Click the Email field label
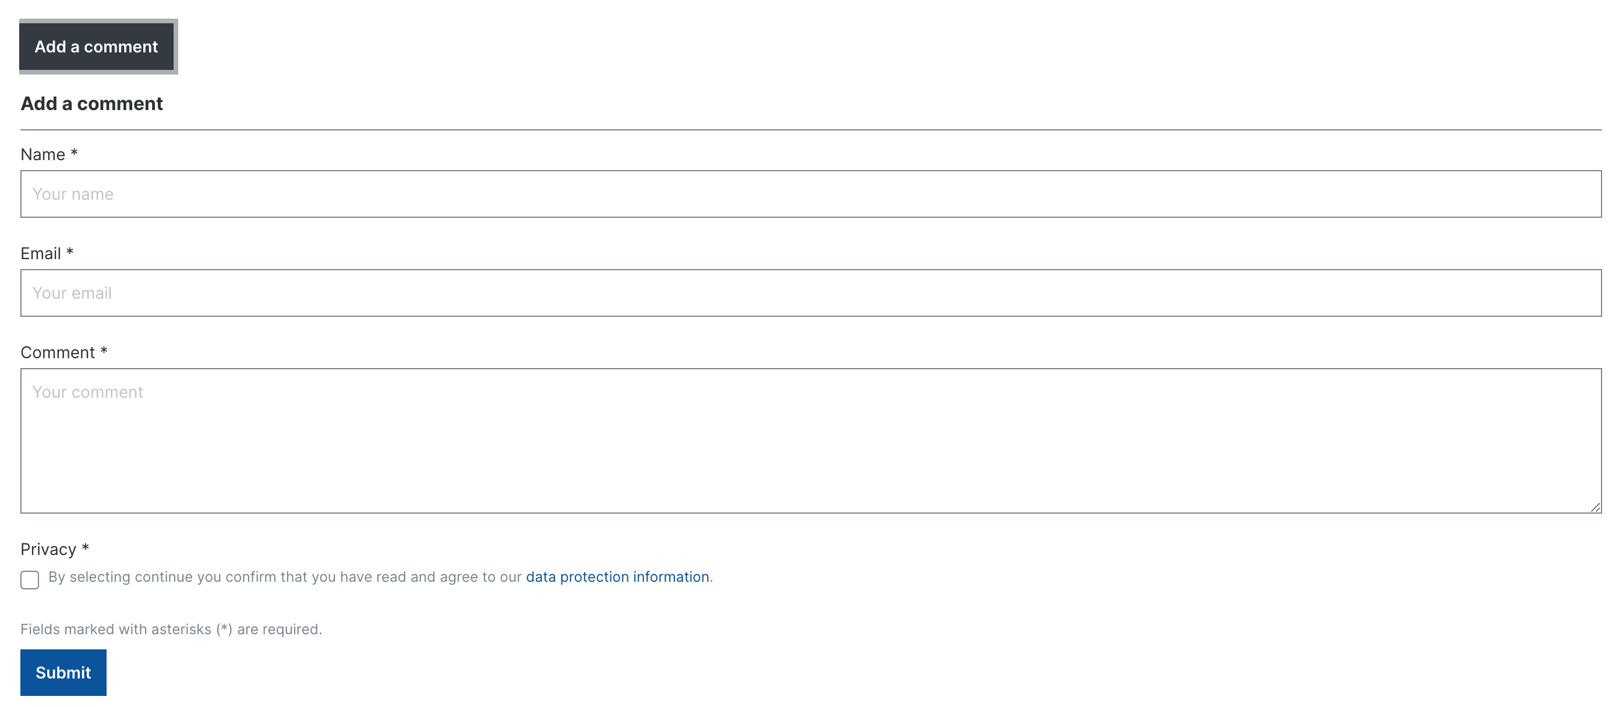Viewport: 1619px width, 707px height. (x=41, y=253)
